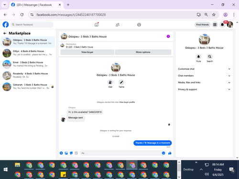Screen dimensions: 239x179
Task: Expand the Privacy & support section
Action: coord(204,89)
